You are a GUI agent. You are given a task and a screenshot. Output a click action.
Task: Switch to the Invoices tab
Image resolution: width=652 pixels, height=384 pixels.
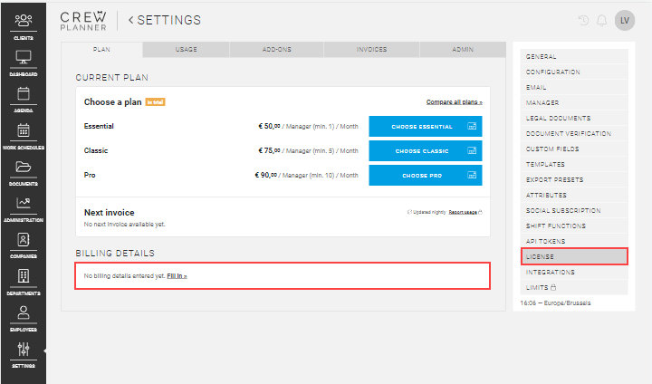pos(371,50)
